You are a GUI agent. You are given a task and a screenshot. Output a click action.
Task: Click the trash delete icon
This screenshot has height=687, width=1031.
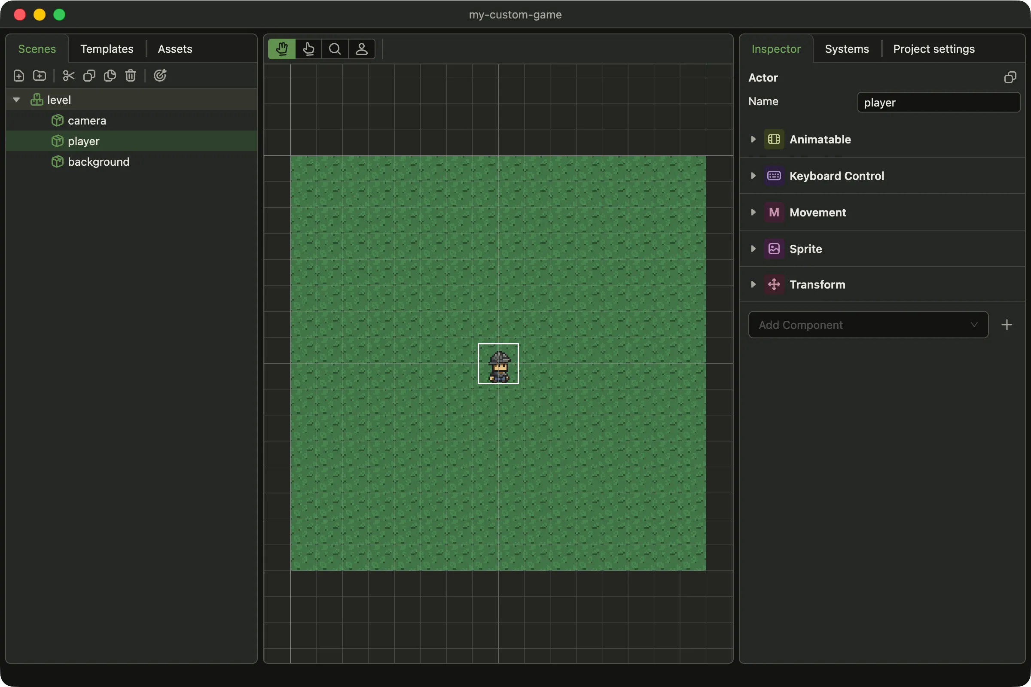[x=131, y=76]
